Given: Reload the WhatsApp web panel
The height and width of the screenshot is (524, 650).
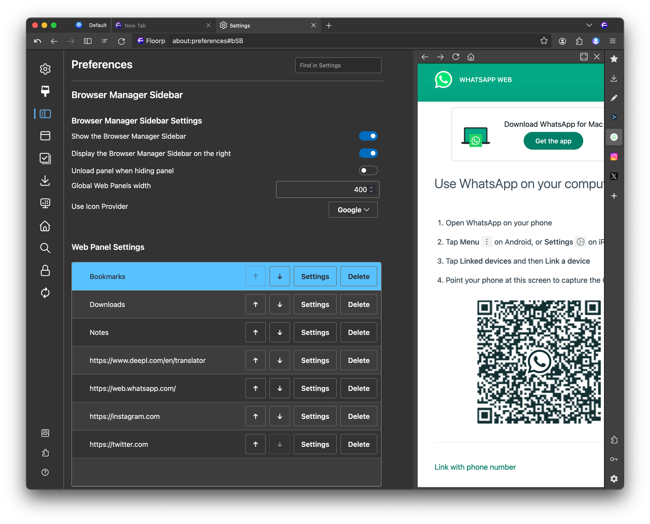Looking at the screenshot, I should (456, 57).
